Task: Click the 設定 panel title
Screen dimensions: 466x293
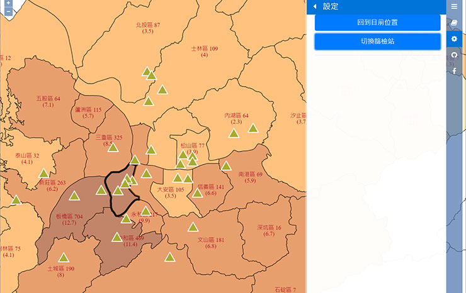Action: pyautogui.click(x=331, y=6)
